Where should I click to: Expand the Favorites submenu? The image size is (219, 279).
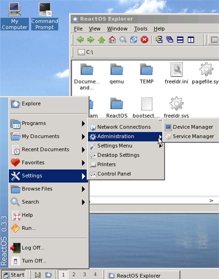tap(49, 162)
